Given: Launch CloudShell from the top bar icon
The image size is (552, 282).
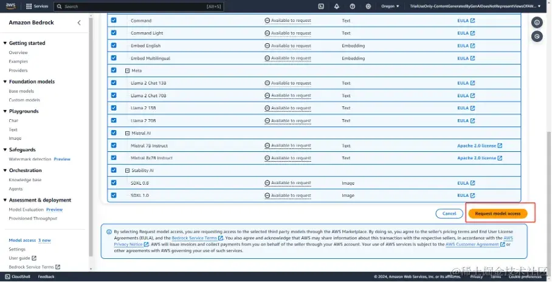Looking at the screenshot, I should (x=321, y=6).
